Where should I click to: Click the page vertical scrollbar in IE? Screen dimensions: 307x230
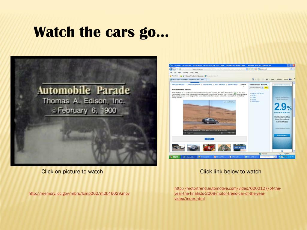(294, 117)
